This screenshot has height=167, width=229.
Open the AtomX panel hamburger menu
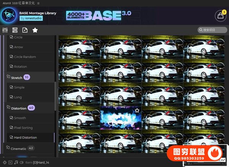(38, 3)
